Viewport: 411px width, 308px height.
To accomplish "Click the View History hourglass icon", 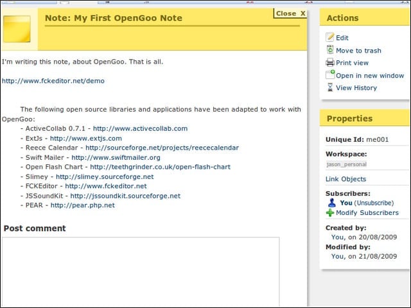I will [x=330, y=87].
